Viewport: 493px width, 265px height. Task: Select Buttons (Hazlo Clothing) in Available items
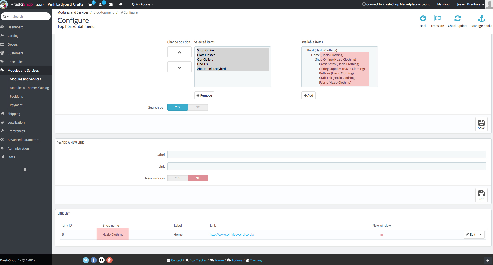click(336, 73)
